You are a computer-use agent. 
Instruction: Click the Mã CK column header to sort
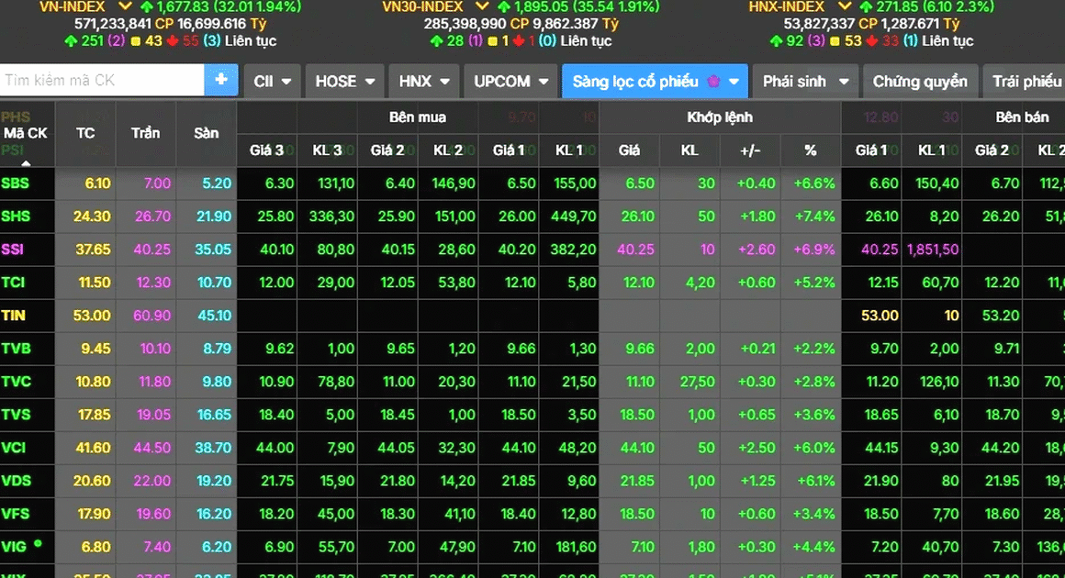coord(26,133)
